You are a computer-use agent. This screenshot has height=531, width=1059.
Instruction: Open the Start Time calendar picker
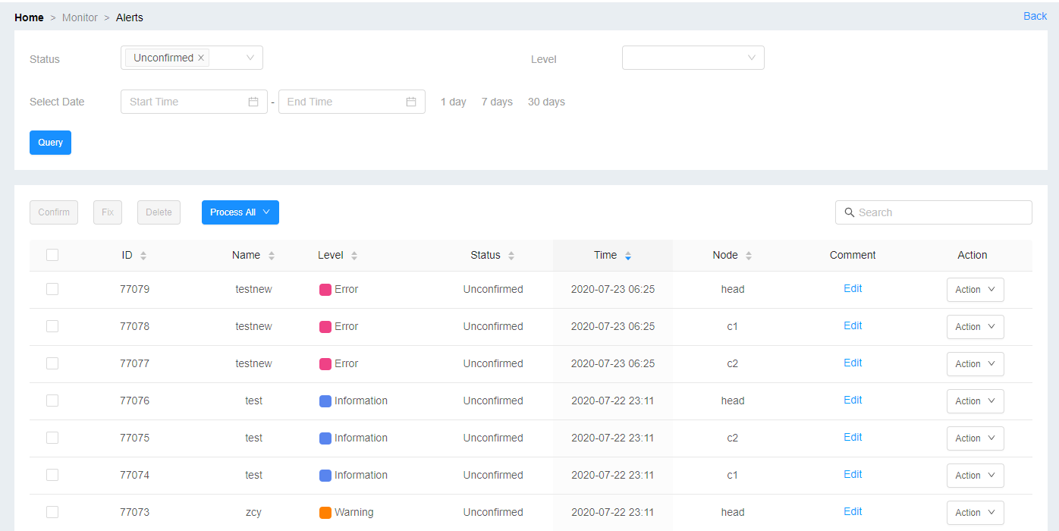point(253,102)
